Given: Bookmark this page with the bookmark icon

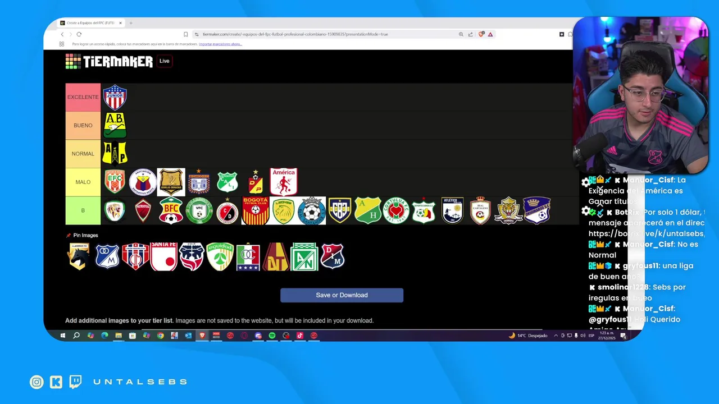Looking at the screenshot, I should coord(186,34).
